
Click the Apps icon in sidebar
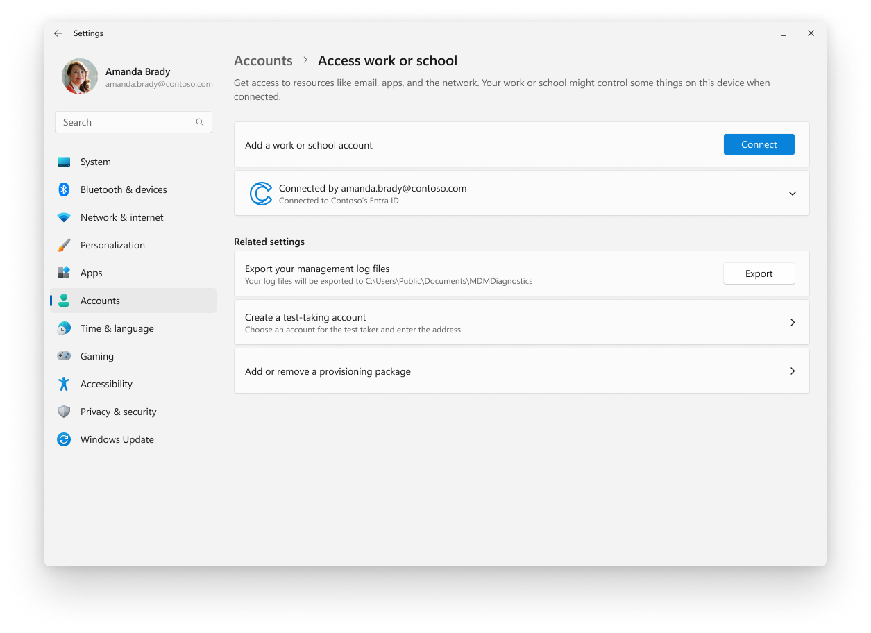[x=64, y=273]
